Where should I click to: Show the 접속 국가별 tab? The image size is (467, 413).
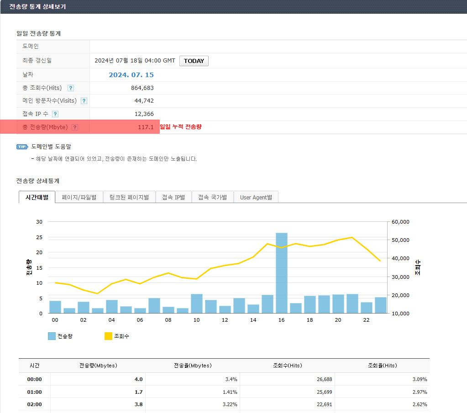(x=213, y=197)
